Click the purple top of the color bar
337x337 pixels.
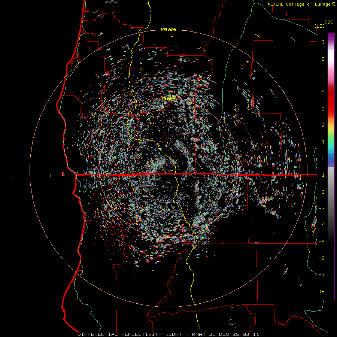(x=331, y=36)
